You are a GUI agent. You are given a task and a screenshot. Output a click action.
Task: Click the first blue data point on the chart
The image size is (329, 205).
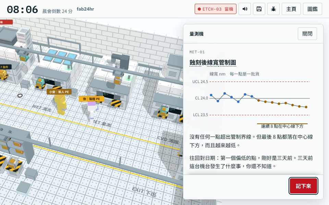tap(211, 95)
